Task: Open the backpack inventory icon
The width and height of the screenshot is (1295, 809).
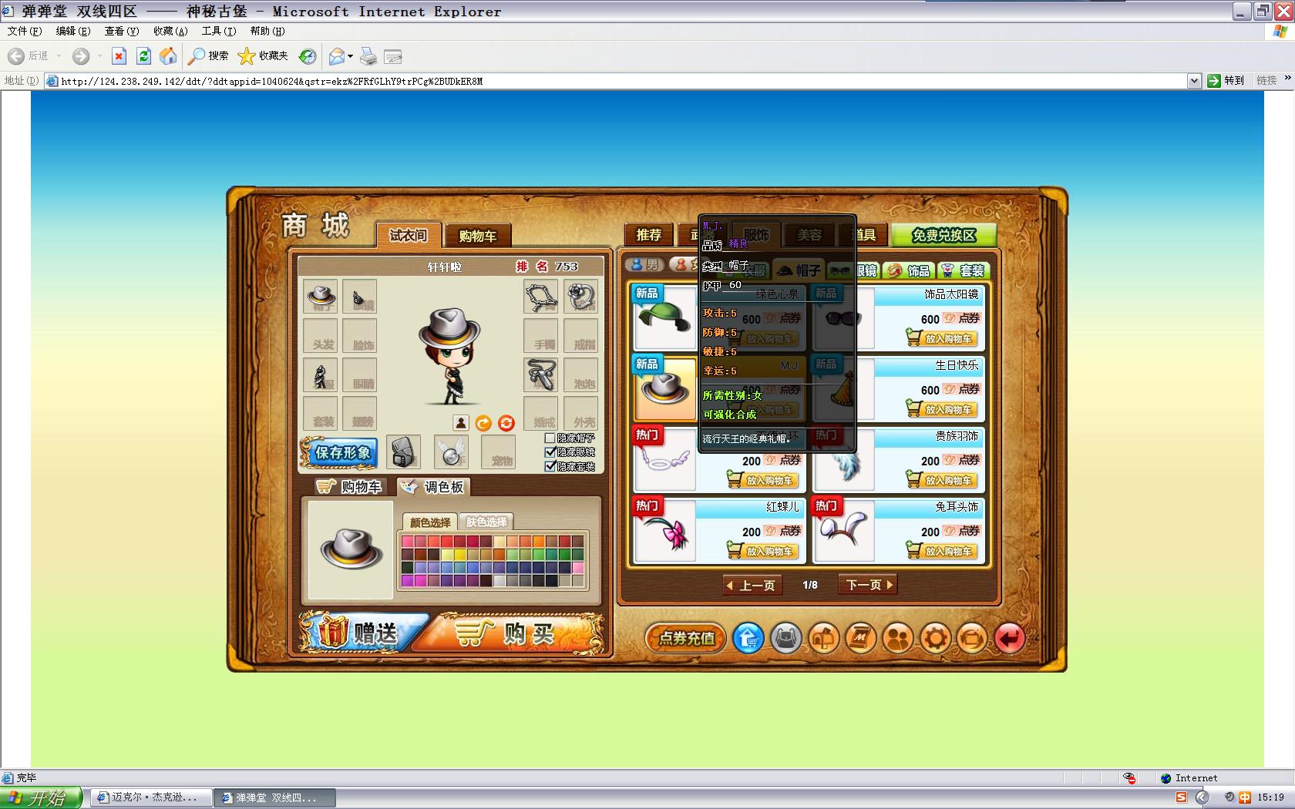Action: coord(786,638)
